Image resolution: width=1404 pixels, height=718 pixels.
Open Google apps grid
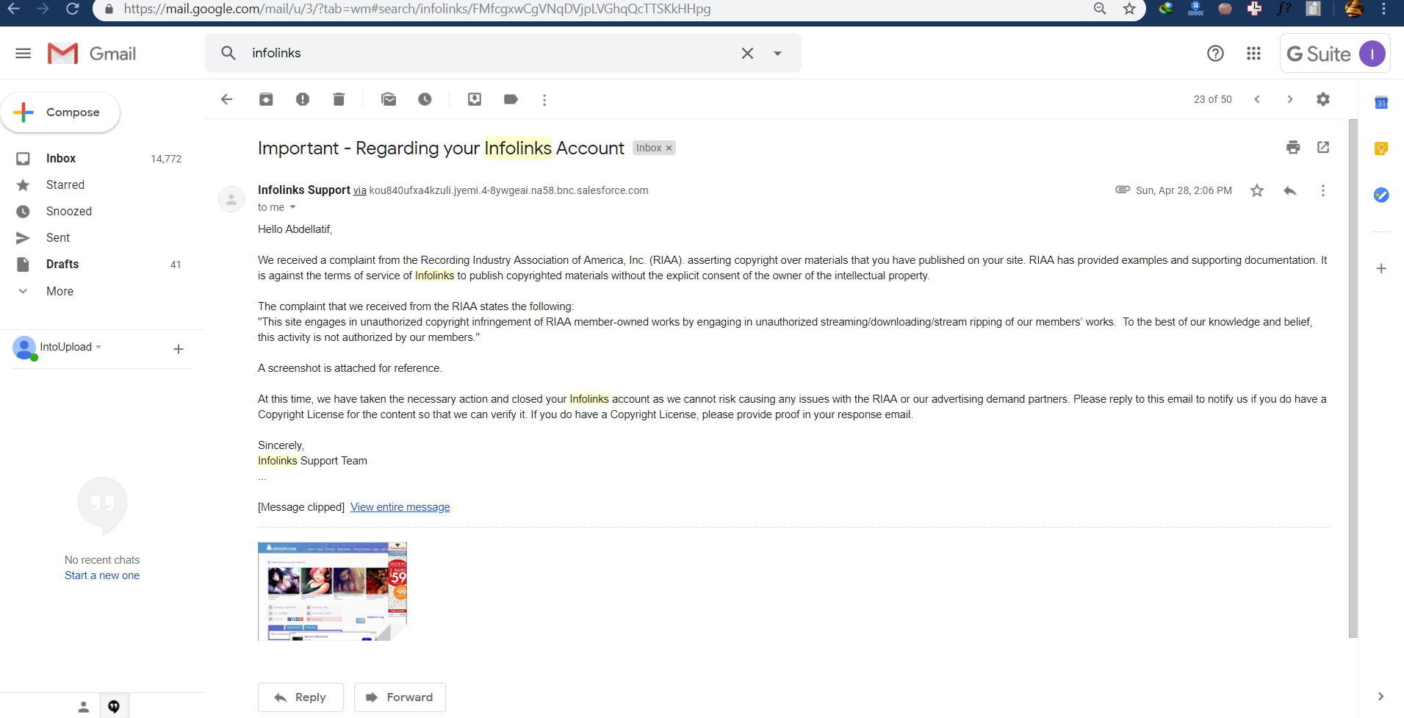1253,53
